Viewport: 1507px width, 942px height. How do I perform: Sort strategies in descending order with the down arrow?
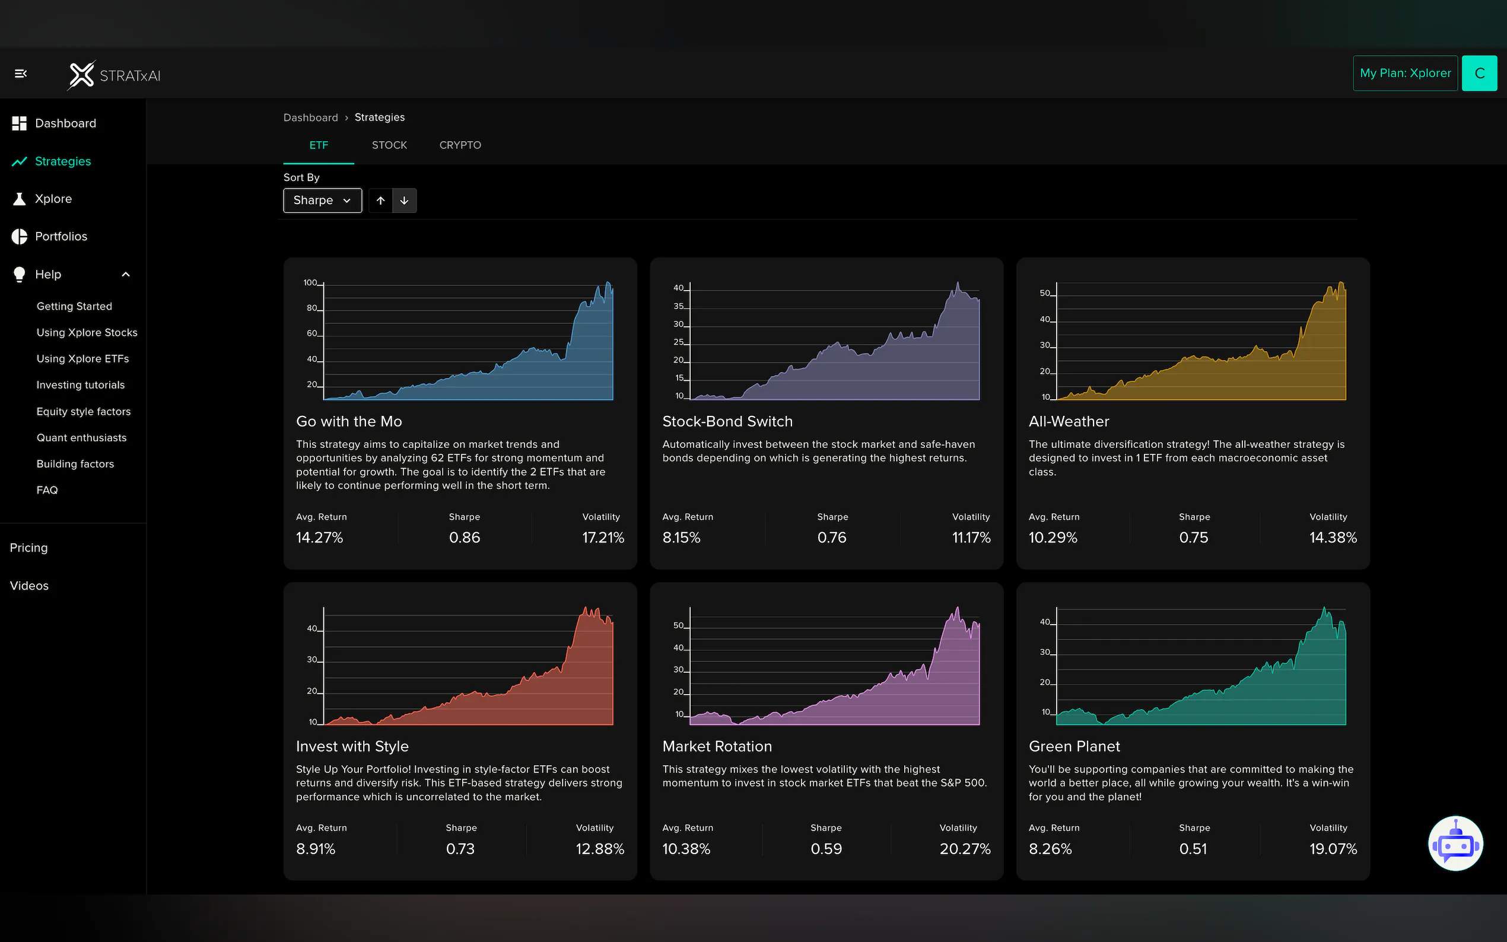point(404,201)
